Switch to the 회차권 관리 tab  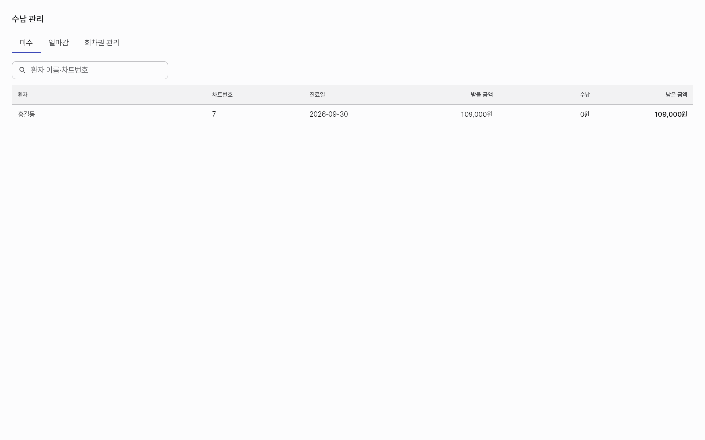102,43
